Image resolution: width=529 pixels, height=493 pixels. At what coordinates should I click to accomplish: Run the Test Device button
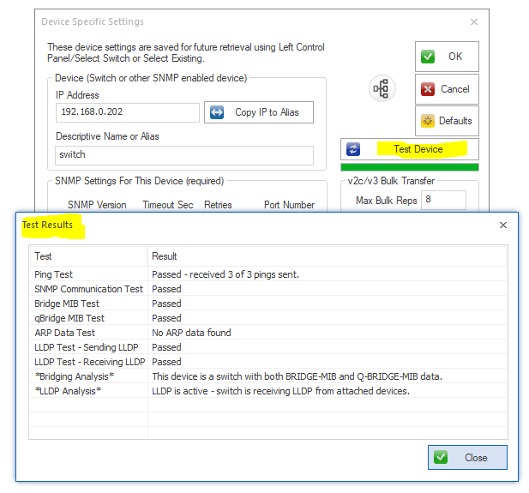pyautogui.click(x=410, y=149)
